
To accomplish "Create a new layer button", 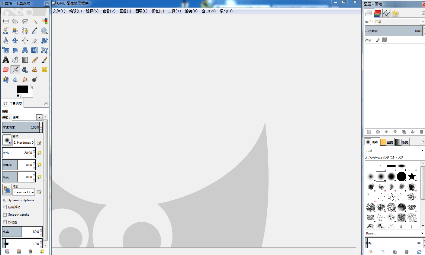I will pos(369,132).
